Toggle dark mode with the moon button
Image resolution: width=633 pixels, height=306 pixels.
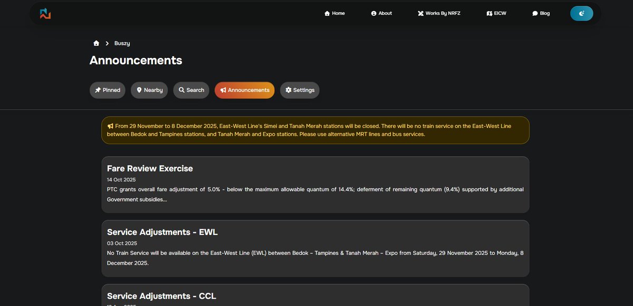click(x=581, y=14)
